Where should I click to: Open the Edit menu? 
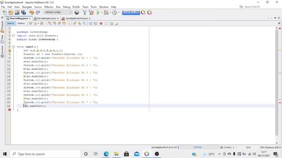[10, 7]
